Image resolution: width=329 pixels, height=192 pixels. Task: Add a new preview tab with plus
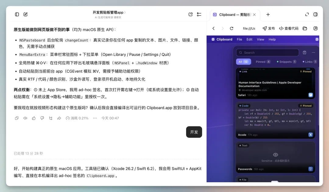(x=268, y=15)
